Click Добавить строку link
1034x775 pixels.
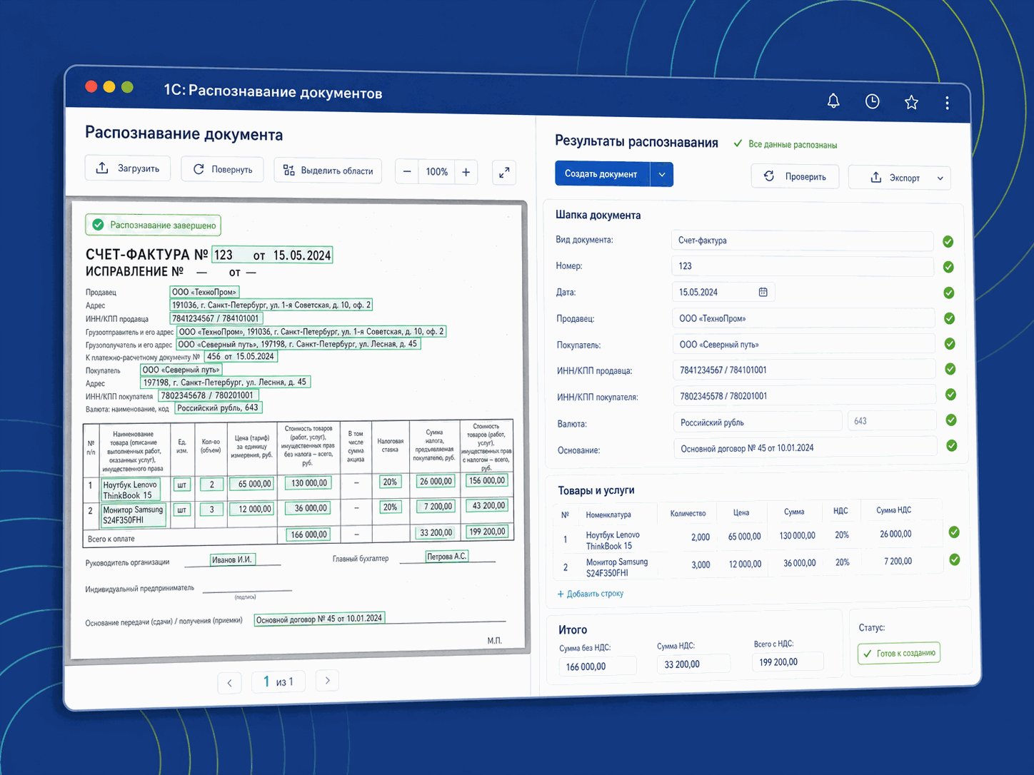pos(591,594)
